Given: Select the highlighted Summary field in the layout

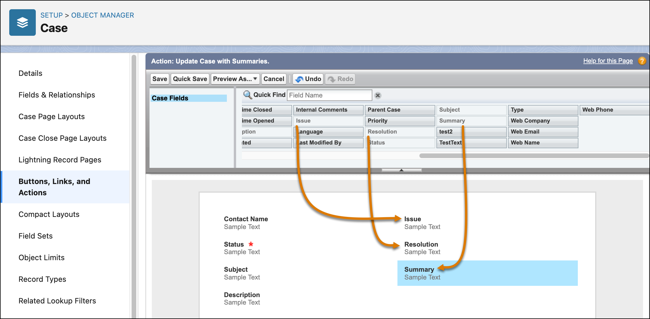Looking at the screenshot, I should 487,273.
